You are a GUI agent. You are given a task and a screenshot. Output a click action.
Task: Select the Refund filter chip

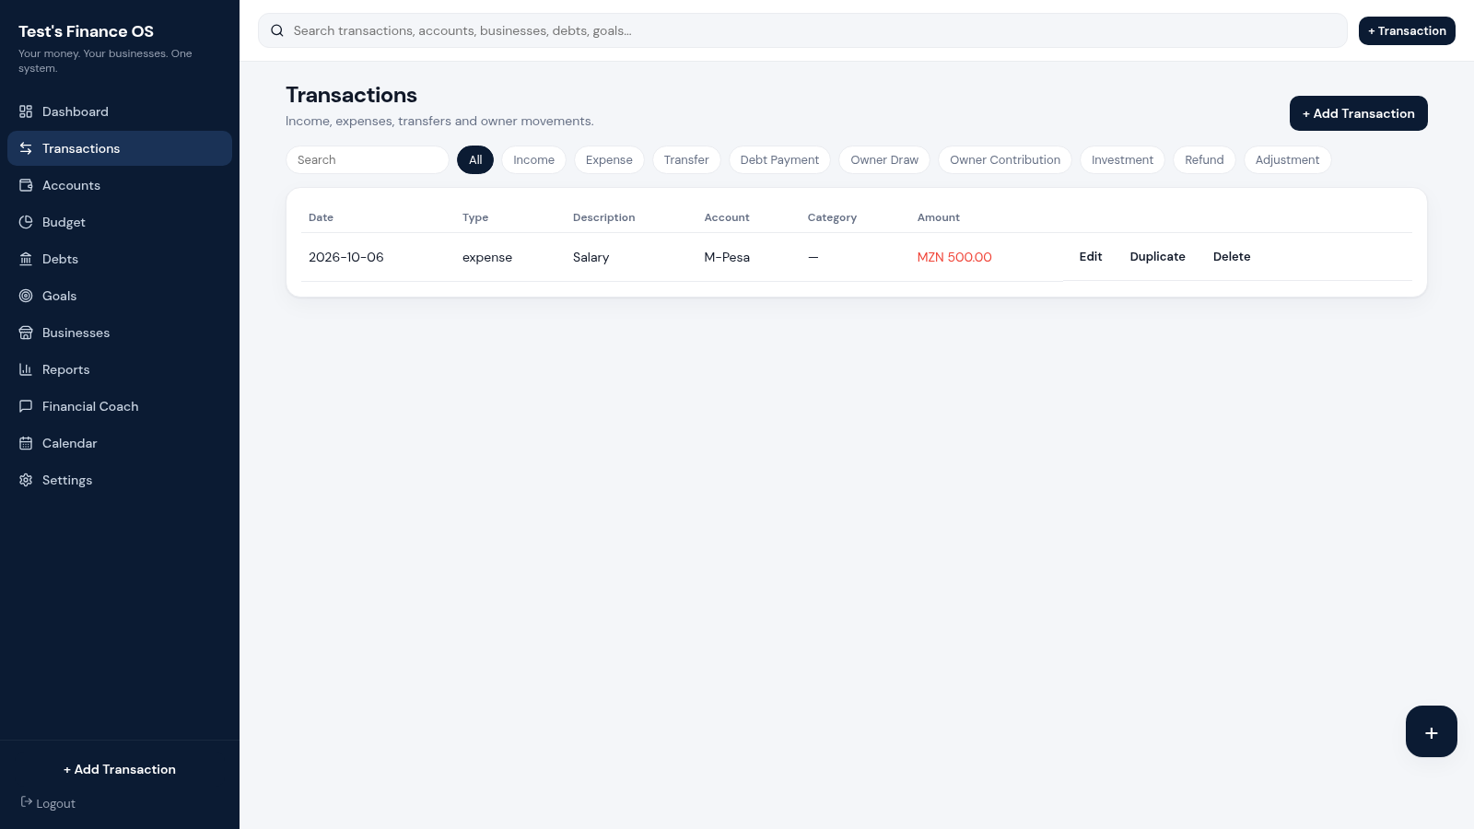point(1204,159)
